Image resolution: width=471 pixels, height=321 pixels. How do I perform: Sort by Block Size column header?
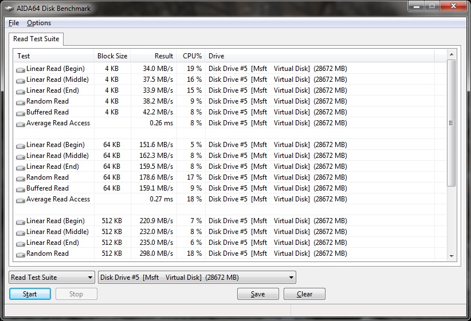[112, 56]
